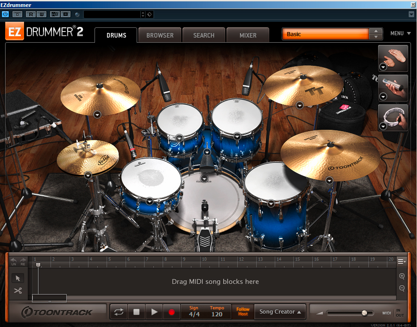The image size is (417, 327).
Task: Toggle the Follow Host button
Action: click(243, 312)
